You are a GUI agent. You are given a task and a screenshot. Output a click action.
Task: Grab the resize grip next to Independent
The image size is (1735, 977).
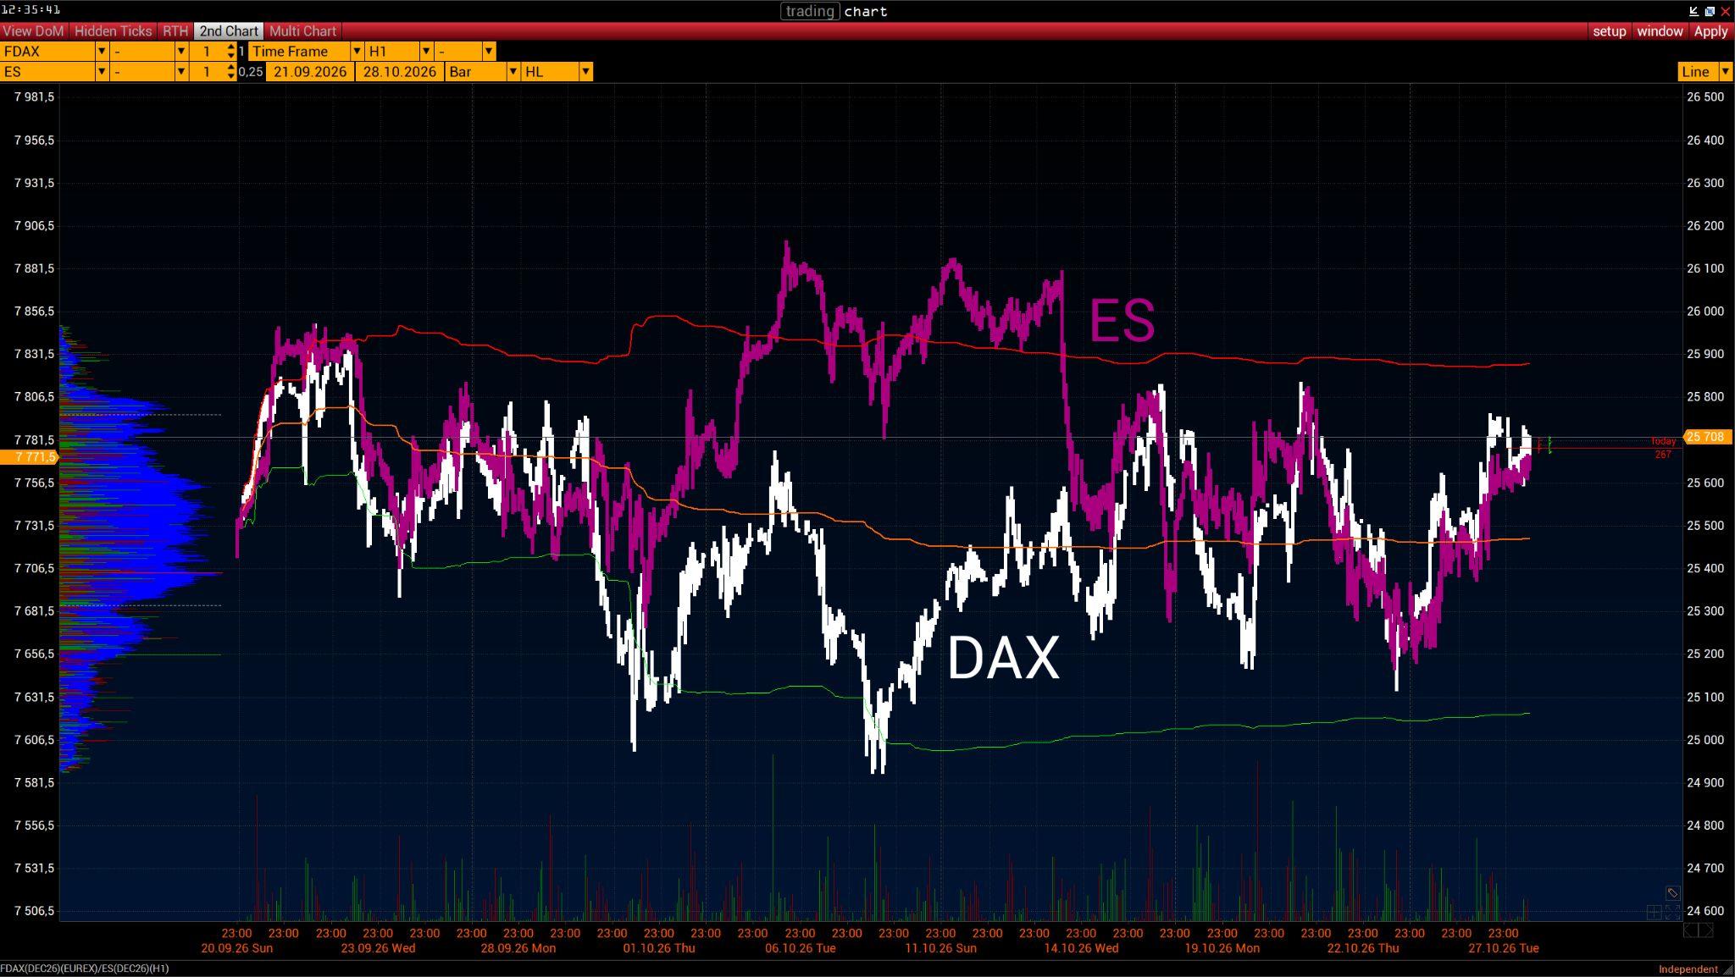click(1727, 969)
